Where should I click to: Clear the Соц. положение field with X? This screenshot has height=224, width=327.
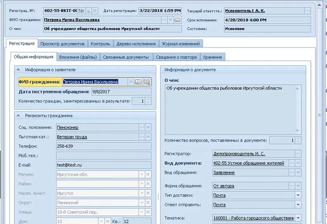[x=148, y=127]
